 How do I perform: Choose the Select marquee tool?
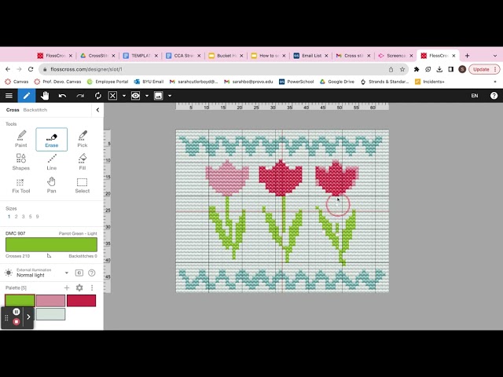83,185
